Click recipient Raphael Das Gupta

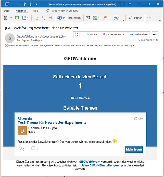32,40
